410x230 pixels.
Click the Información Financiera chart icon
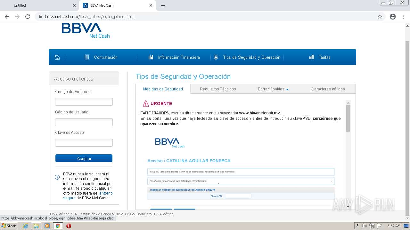(151, 57)
